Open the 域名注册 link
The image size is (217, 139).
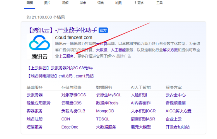click(x=35, y=119)
